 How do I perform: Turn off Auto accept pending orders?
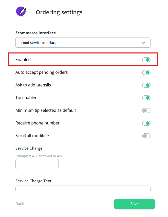point(146,73)
